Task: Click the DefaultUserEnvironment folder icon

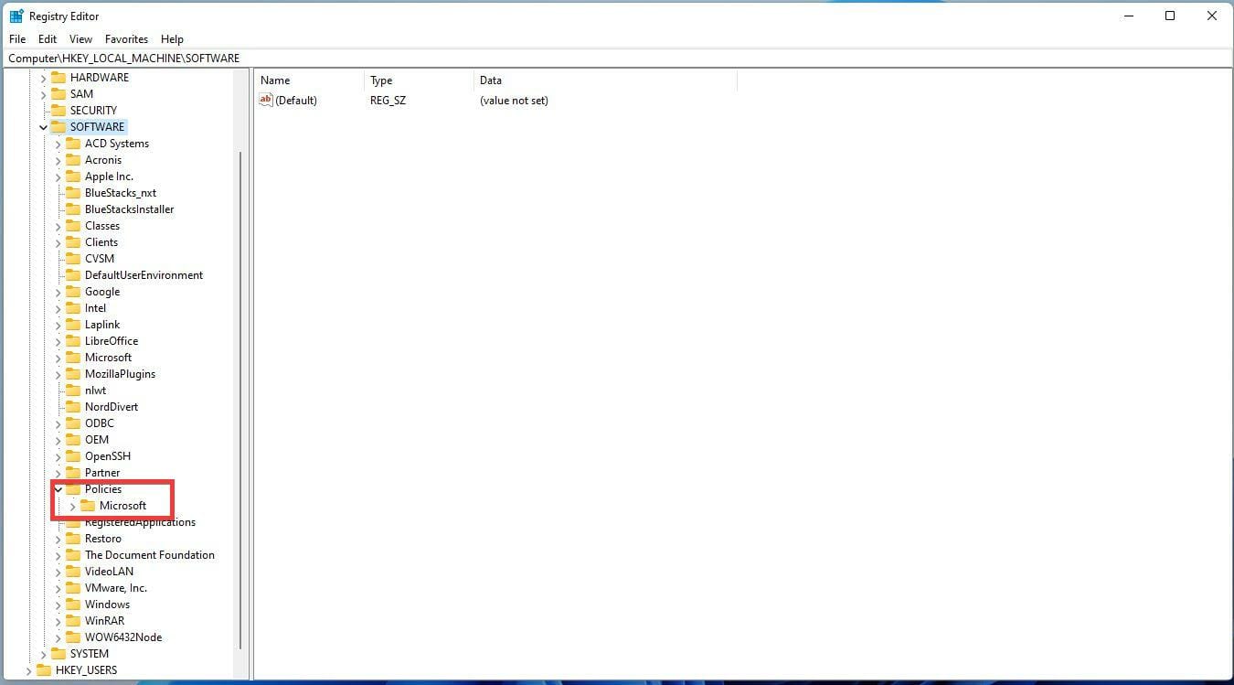Action: (73, 275)
